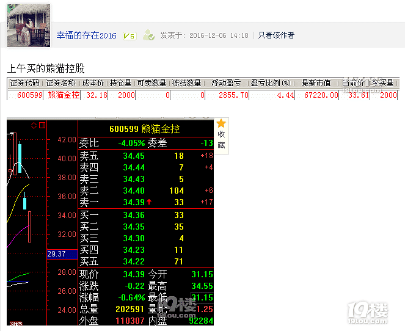Click the 盈亏比例(%) column header
Image resolution: width=405 pixels, height=331 pixels.
pyautogui.click(x=271, y=83)
